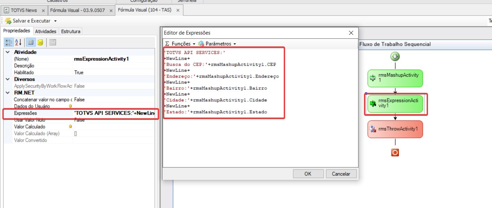Open the Salvar e Executar dropdown arrow
This screenshot has height=208, width=492.
[55, 21]
